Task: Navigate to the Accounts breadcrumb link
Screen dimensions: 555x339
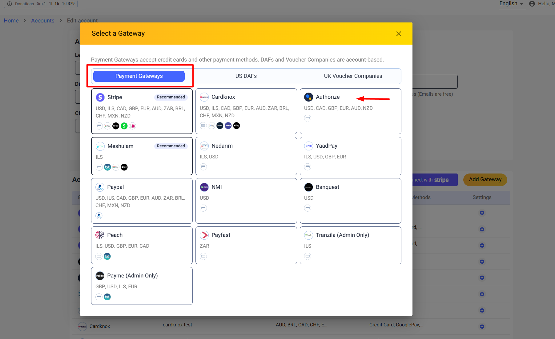Action: 43,21
